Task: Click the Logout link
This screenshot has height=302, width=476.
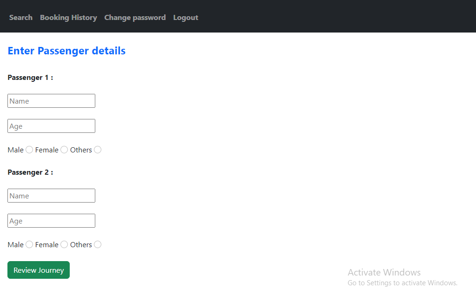Action: (x=185, y=18)
